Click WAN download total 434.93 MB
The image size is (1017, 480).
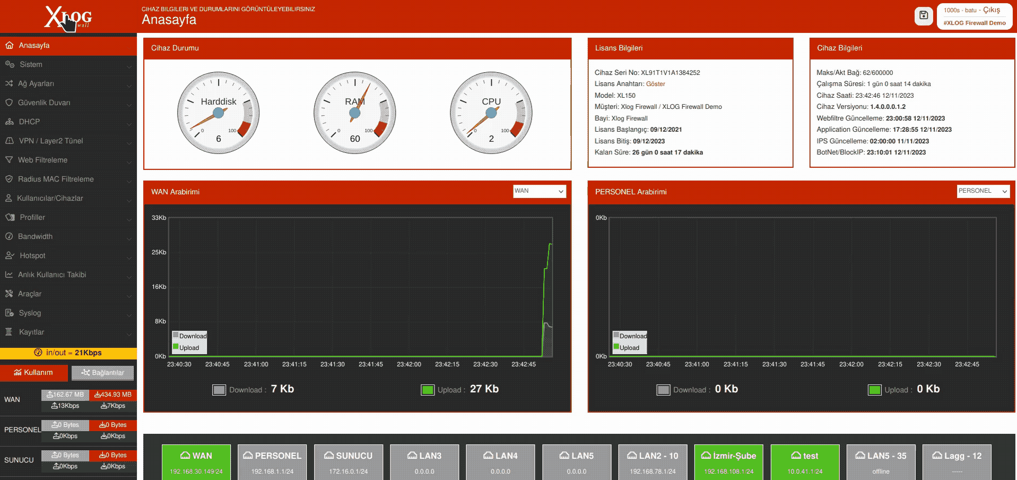click(x=113, y=395)
